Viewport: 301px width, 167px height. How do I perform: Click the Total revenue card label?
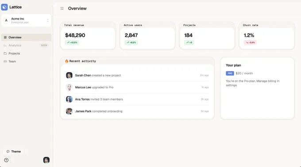pyautogui.click(x=74, y=25)
